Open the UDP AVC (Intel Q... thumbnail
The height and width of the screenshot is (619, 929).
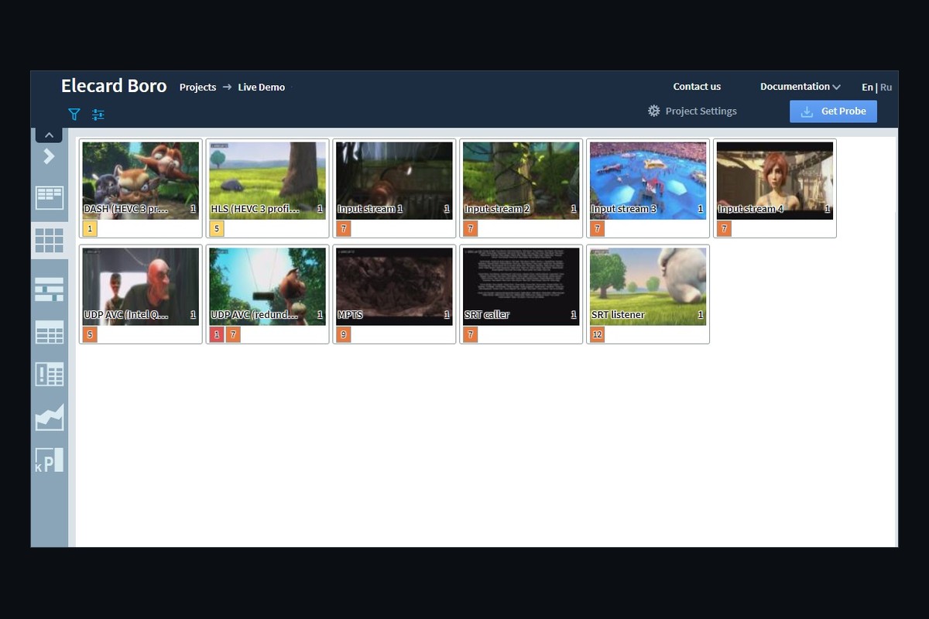coord(141,286)
